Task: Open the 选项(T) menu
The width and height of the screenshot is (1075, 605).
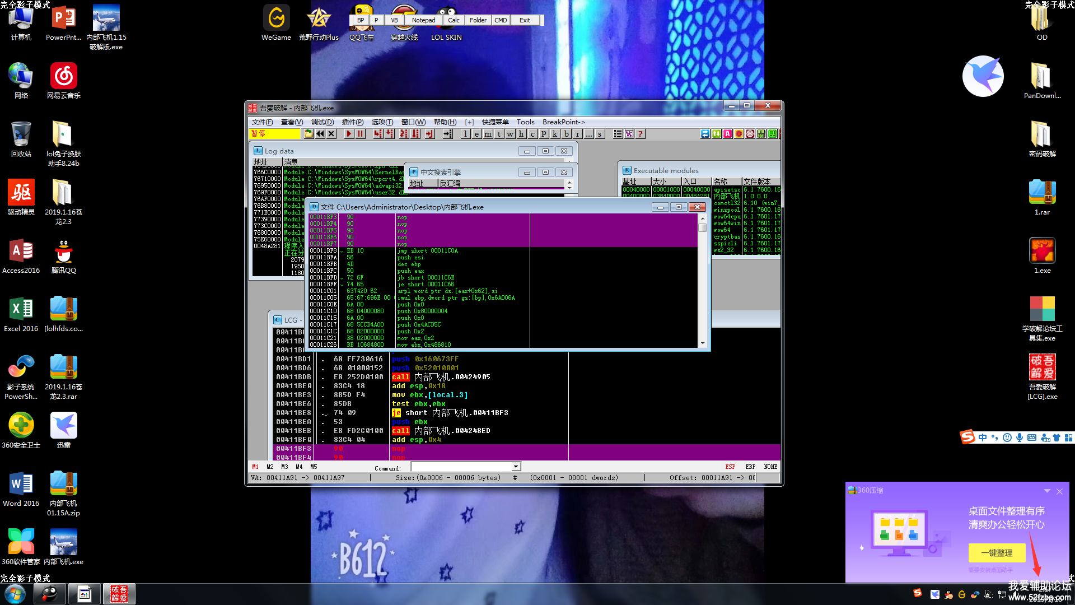Action: [x=382, y=122]
